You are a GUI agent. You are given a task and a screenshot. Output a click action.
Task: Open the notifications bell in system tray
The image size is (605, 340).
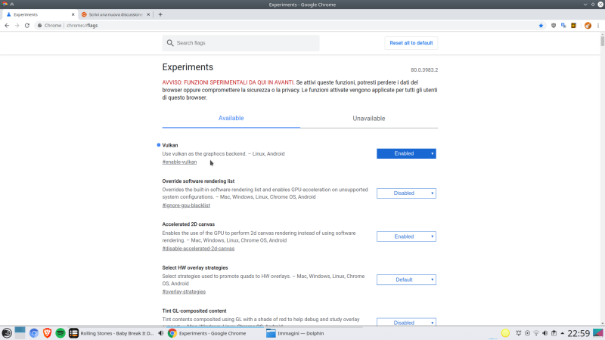coord(519,333)
